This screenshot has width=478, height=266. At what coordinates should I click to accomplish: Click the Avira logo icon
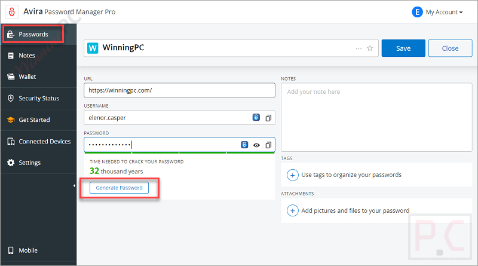(x=12, y=12)
